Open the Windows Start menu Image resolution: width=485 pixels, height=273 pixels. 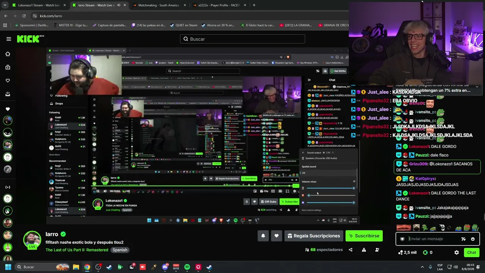[x=8, y=267]
